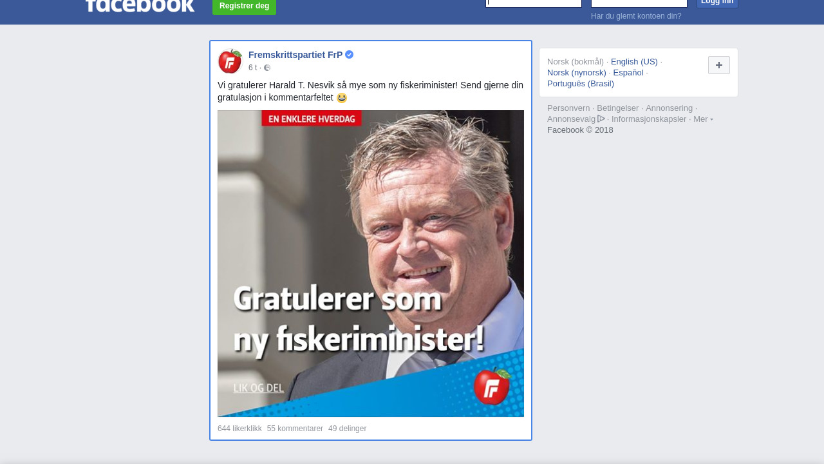
Task: Open the Fremskrittspartiet FrP page name link
Action: click(x=295, y=55)
